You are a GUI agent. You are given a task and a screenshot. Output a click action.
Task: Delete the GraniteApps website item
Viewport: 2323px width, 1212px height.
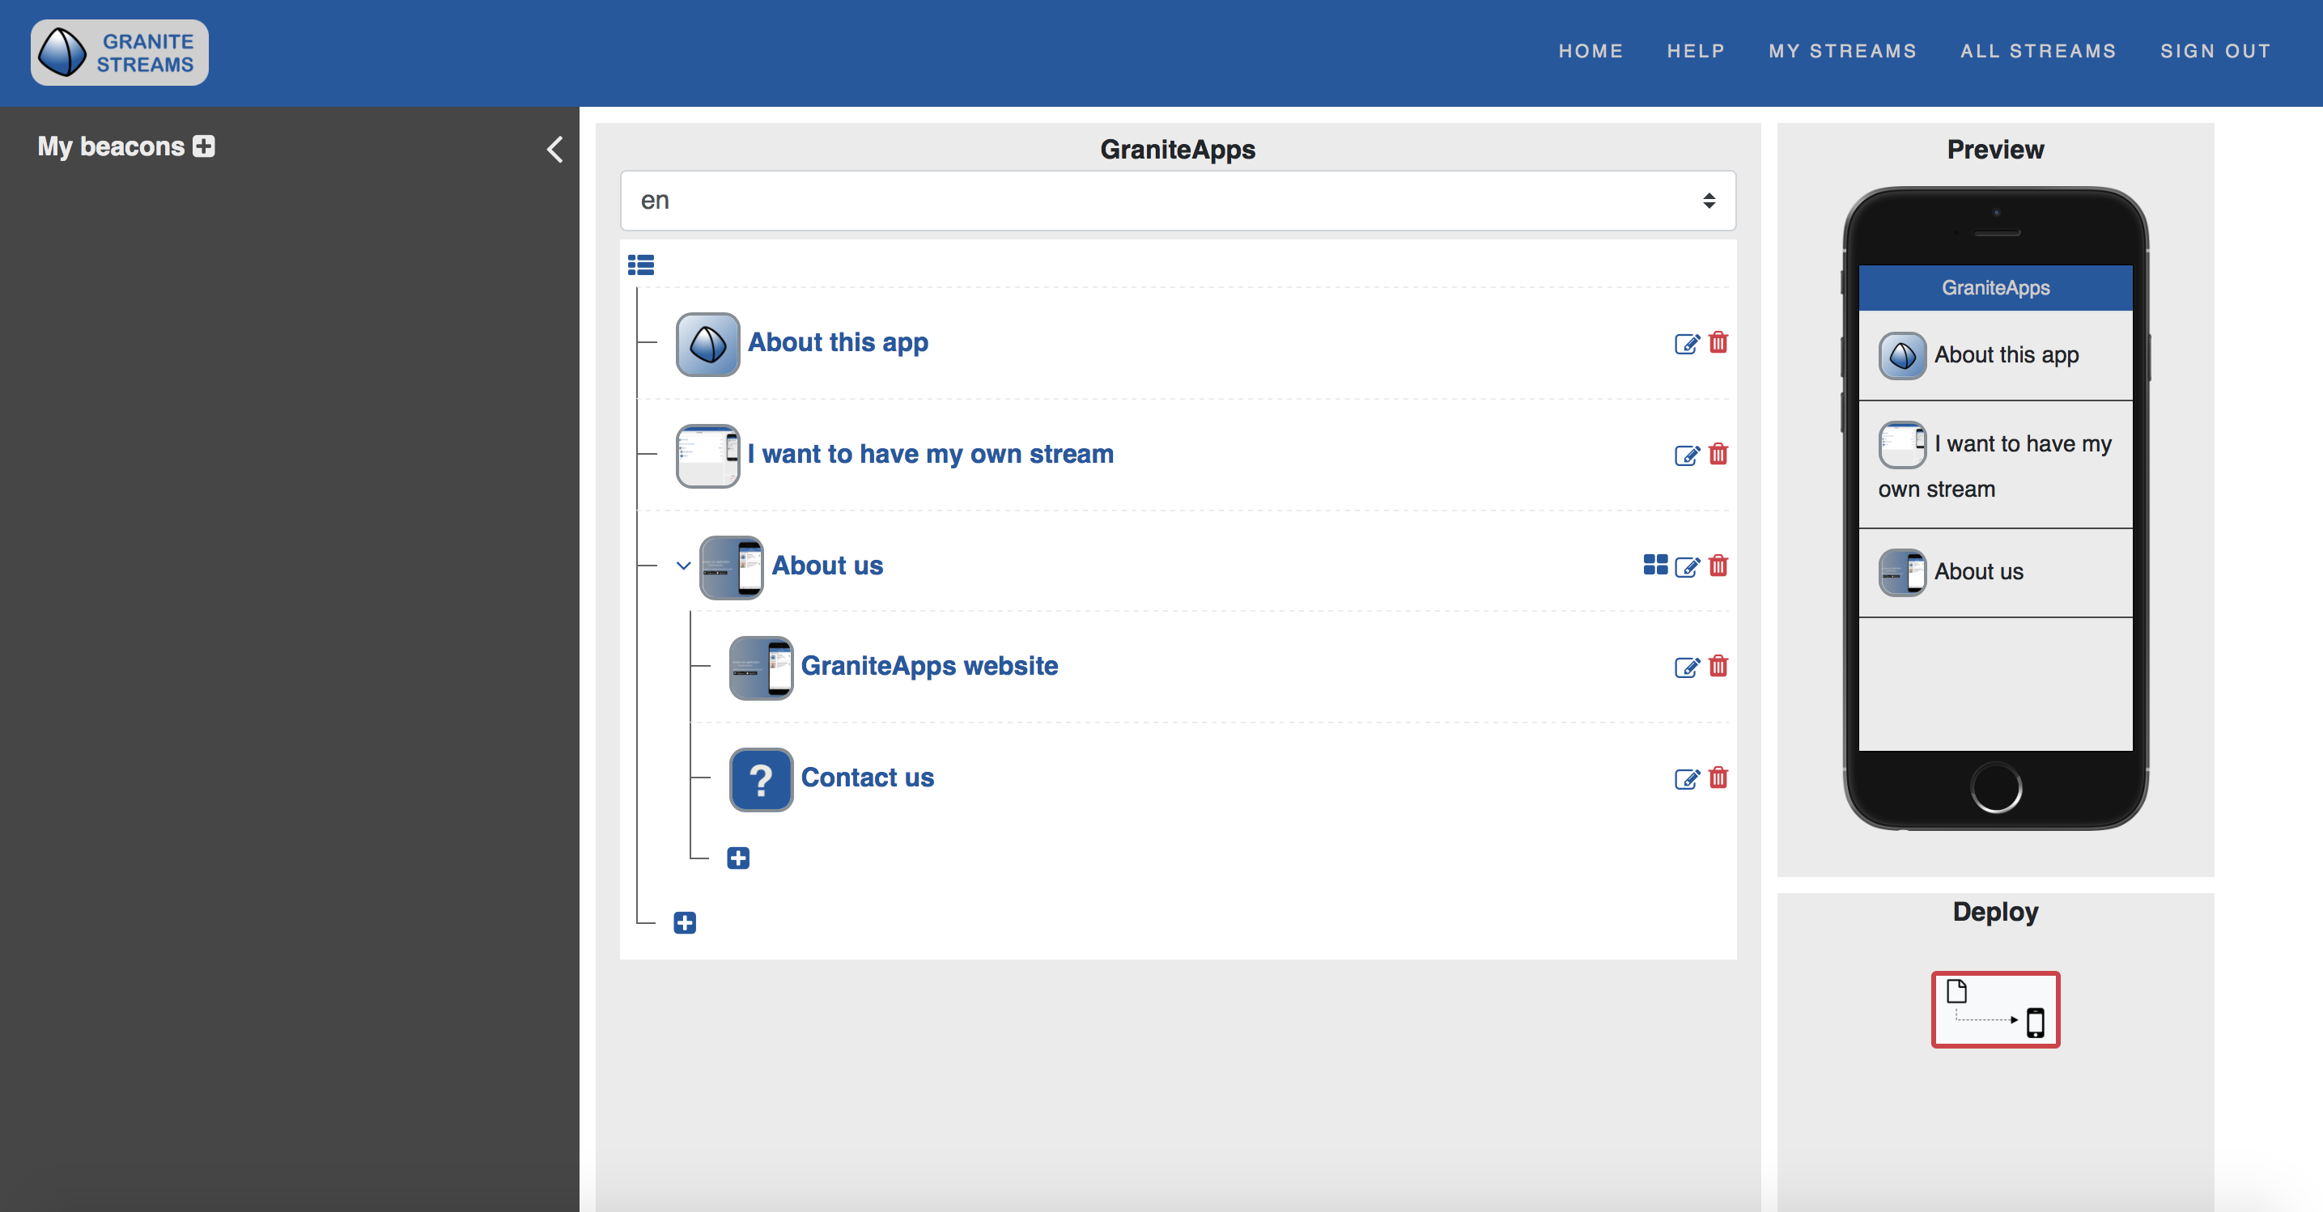coord(1718,667)
